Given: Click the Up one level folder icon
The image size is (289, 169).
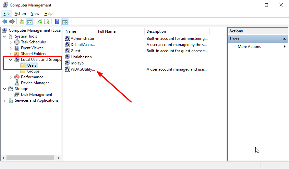Looking at the screenshot, I should [x=22, y=21].
